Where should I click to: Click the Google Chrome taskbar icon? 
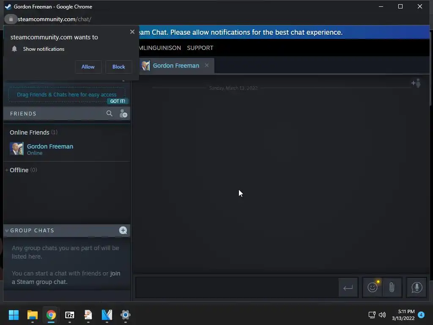coord(51,315)
